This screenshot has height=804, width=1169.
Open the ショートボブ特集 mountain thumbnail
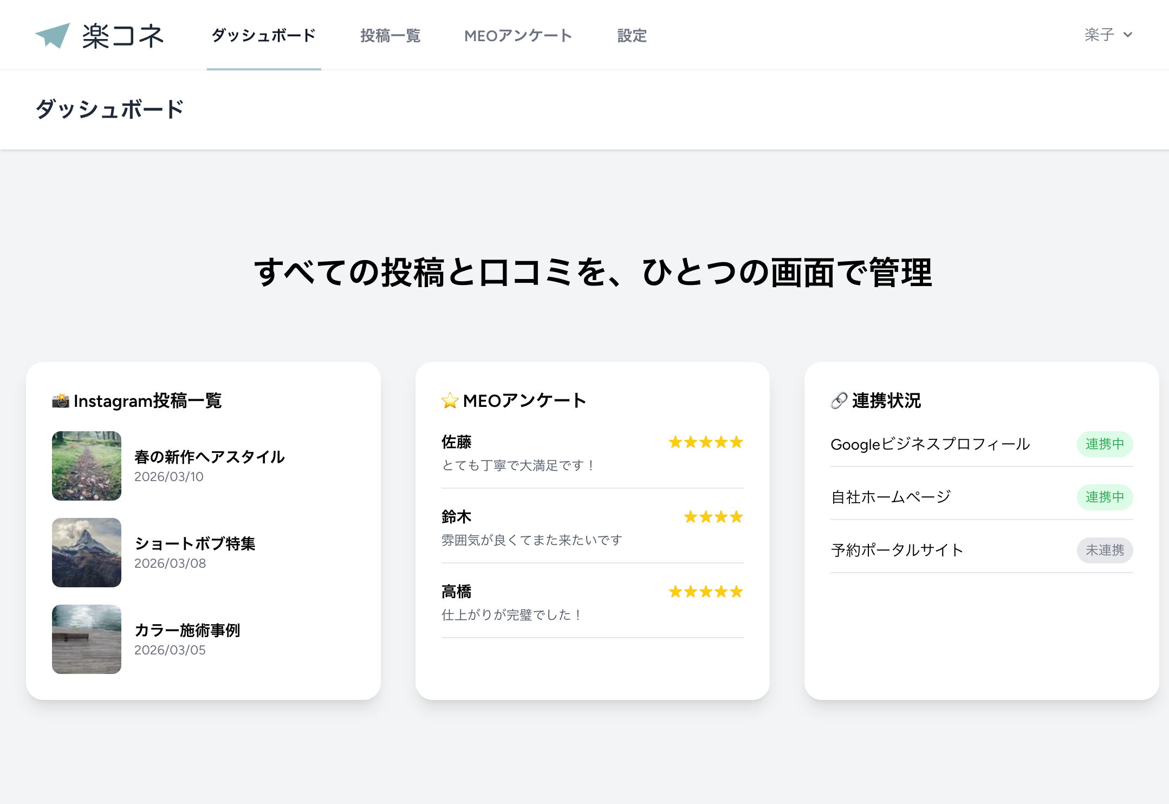[87, 553]
